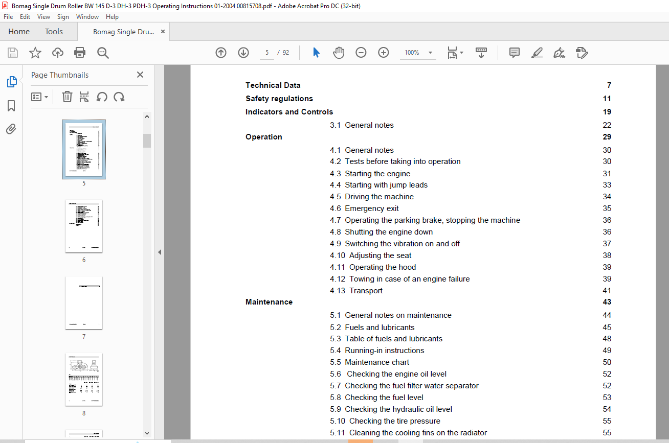
Task: Open the File menu
Action: [x=8, y=17]
